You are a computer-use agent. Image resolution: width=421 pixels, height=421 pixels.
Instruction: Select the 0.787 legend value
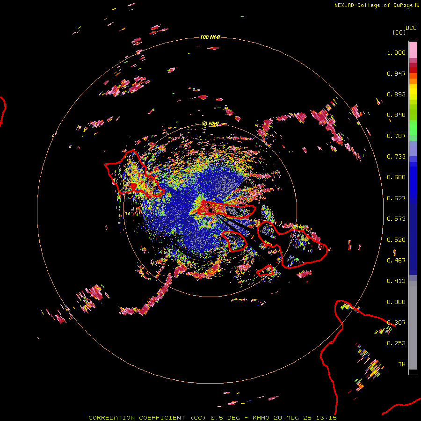pos(396,136)
